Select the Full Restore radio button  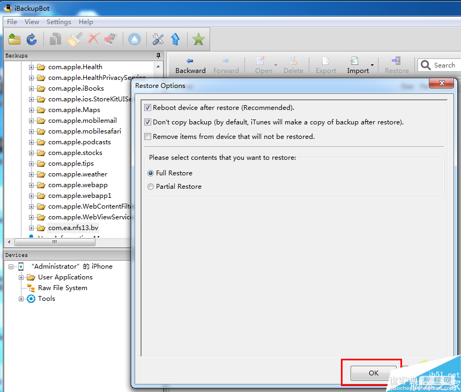coord(151,173)
